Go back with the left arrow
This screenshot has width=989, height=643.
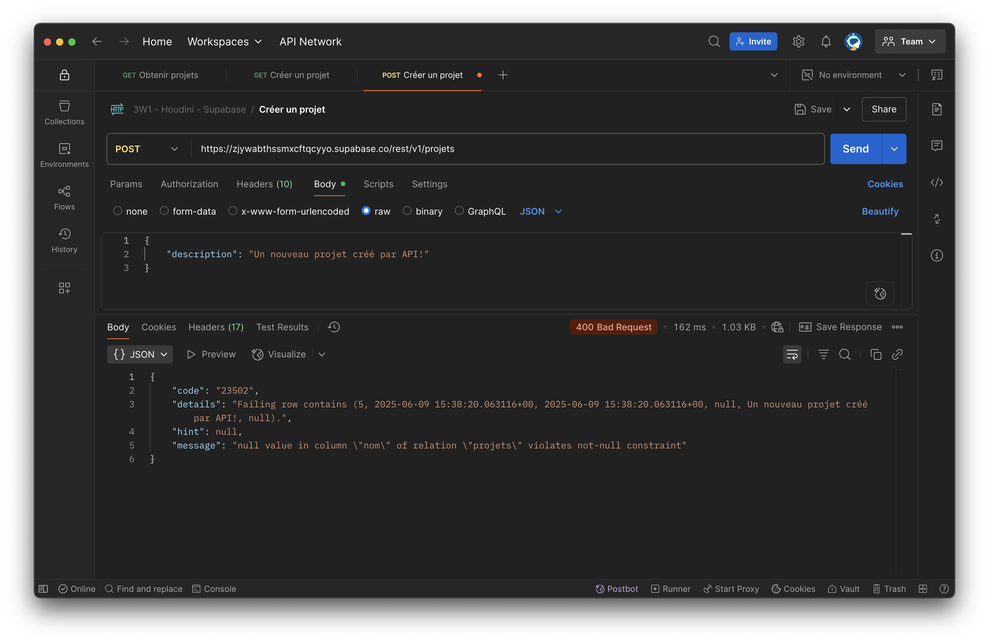click(x=97, y=41)
